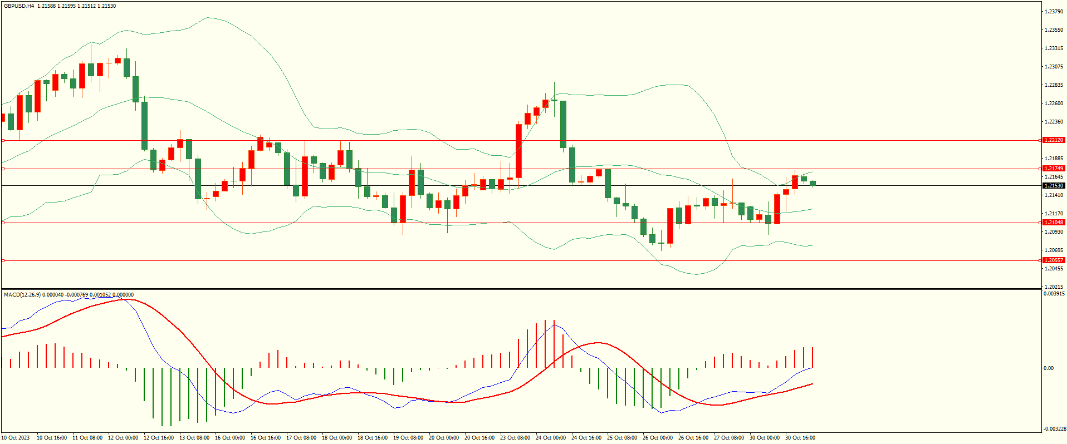Click the 1.23075 price axis label

point(1054,67)
